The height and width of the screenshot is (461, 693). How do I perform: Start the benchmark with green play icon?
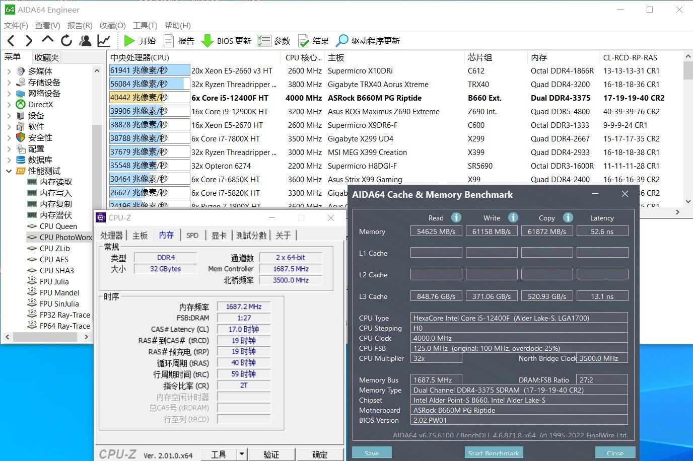point(129,41)
